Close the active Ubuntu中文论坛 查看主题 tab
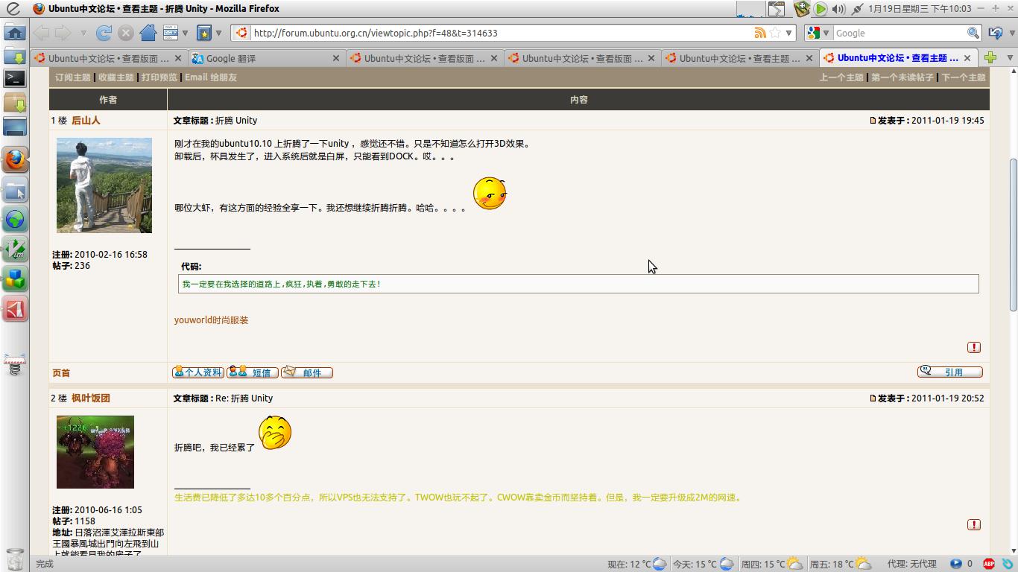This screenshot has height=572, width=1018. coord(967,58)
